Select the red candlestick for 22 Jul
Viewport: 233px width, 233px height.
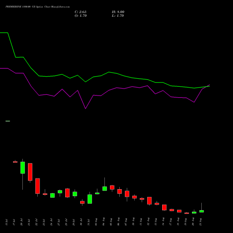(x=38, y=186)
